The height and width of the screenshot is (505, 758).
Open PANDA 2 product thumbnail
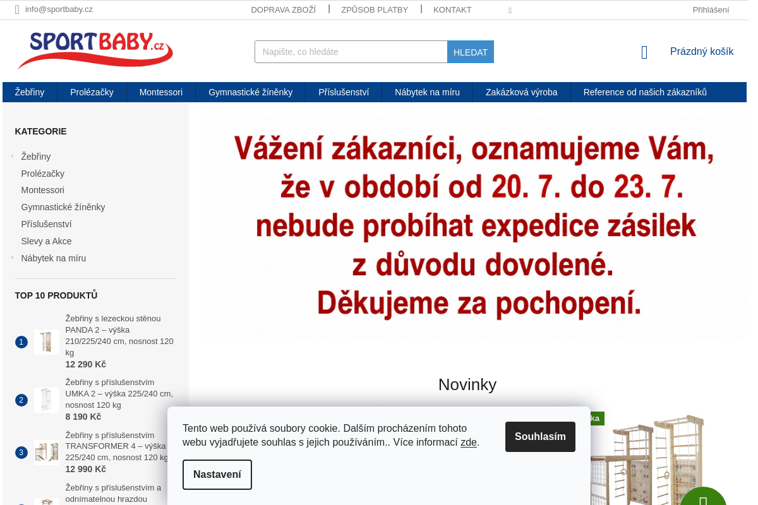click(x=47, y=342)
